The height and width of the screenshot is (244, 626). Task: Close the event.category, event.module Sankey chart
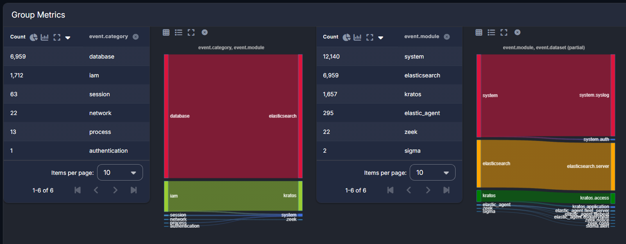[204, 32]
